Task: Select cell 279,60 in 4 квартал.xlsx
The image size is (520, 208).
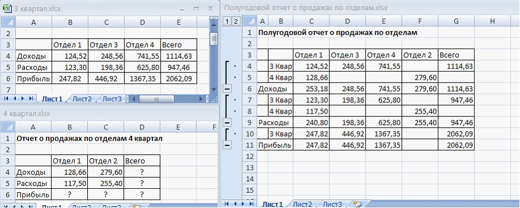Action: (106, 172)
